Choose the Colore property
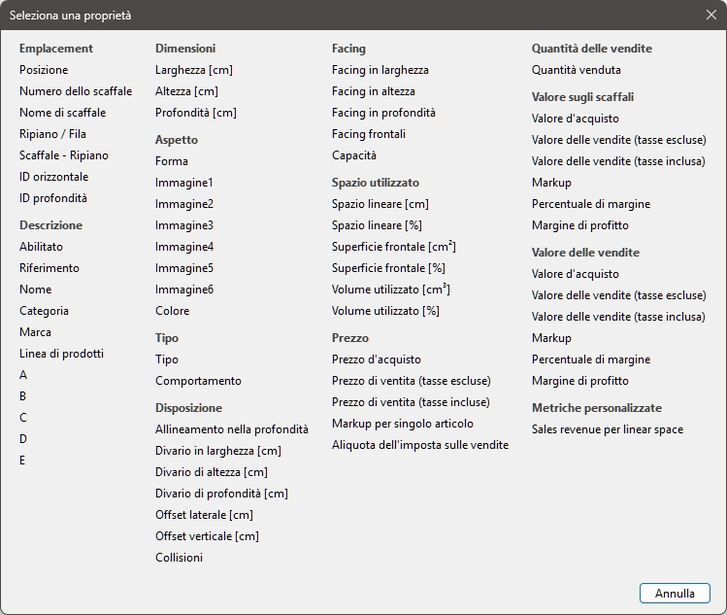 [173, 311]
